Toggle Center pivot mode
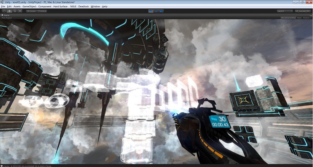The height and width of the screenshot is (167, 313). 31,11
